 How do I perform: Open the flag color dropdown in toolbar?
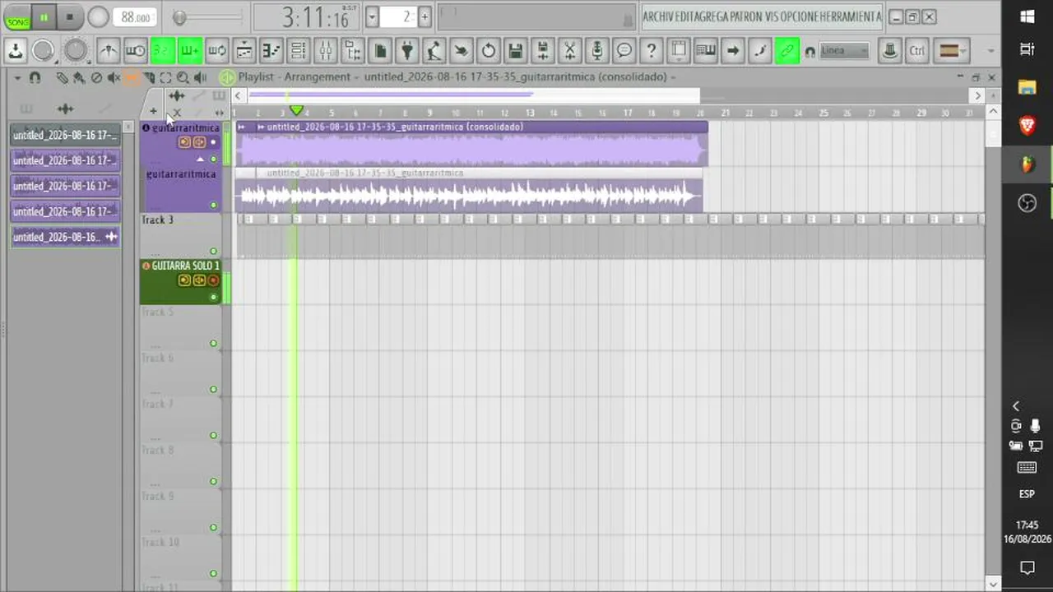(x=953, y=51)
